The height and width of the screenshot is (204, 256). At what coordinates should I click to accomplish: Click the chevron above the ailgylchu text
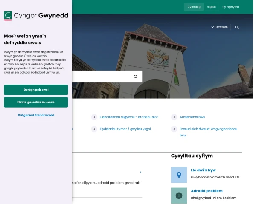click(140, 172)
